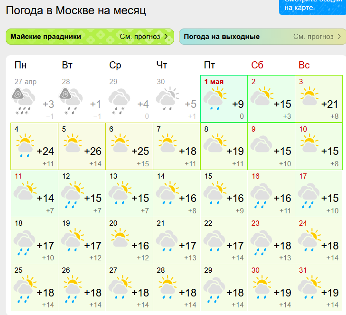Open the May 4 day cell showing +24
The height and width of the screenshot is (315, 346).
click(x=35, y=146)
